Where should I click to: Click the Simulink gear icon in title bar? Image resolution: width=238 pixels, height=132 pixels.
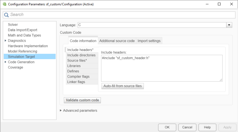5,4
